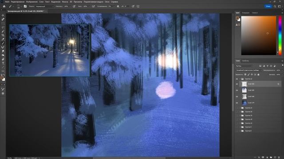
Task: Open the flow slider dropdown arrow in options bar
Action: (89, 6)
